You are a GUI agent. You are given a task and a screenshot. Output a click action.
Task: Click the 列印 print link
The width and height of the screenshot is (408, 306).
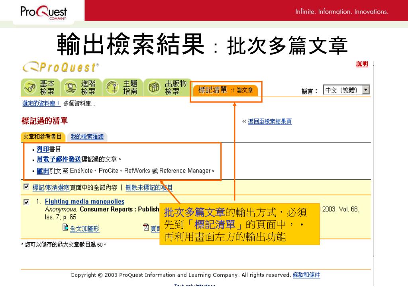(43, 149)
